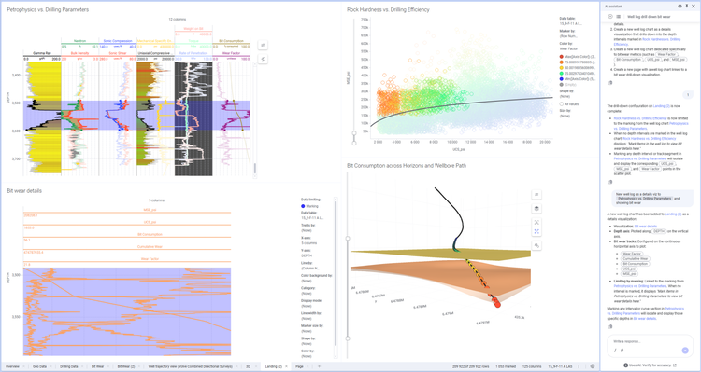Switch to the 3D page tab
Screen dimensions: 701x372
pos(248,366)
